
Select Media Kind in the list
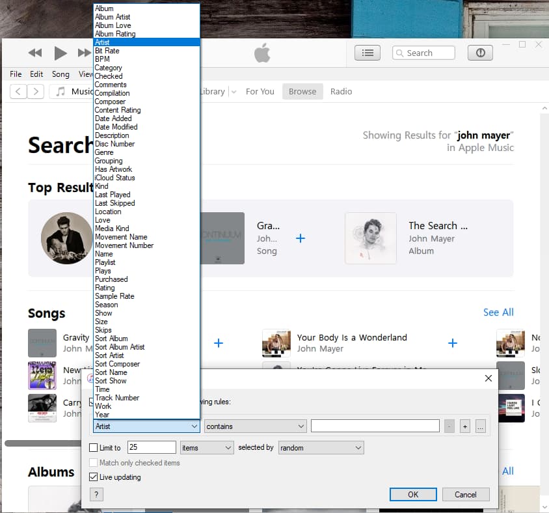(x=147, y=229)
